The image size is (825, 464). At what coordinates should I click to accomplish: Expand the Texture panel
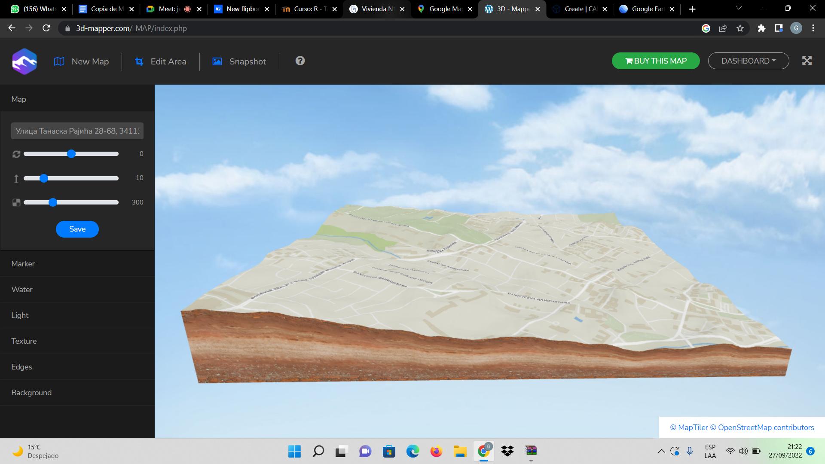click(24, 341)
